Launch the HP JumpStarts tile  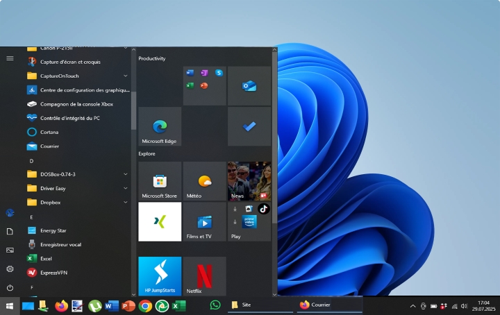tap(160, 276)
